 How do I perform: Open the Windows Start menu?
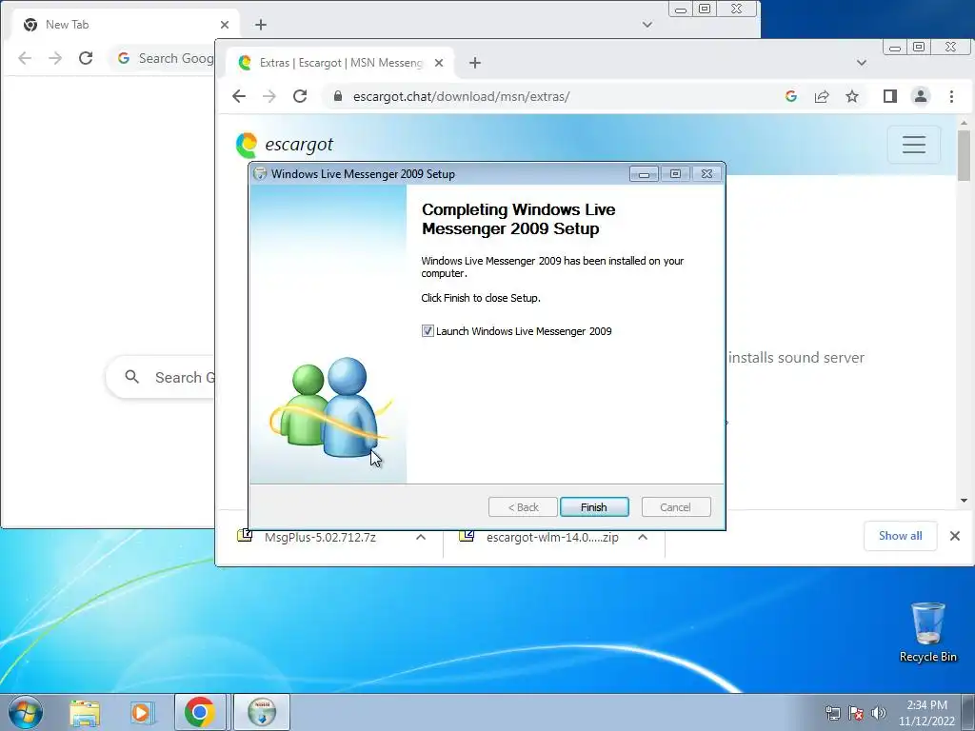pos(26,712)
